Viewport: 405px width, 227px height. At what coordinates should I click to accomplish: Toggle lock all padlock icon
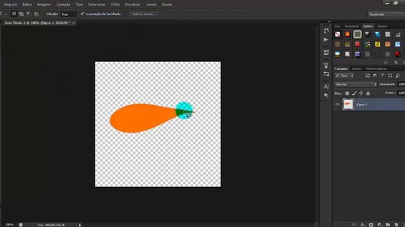click(x=368, y=93)
